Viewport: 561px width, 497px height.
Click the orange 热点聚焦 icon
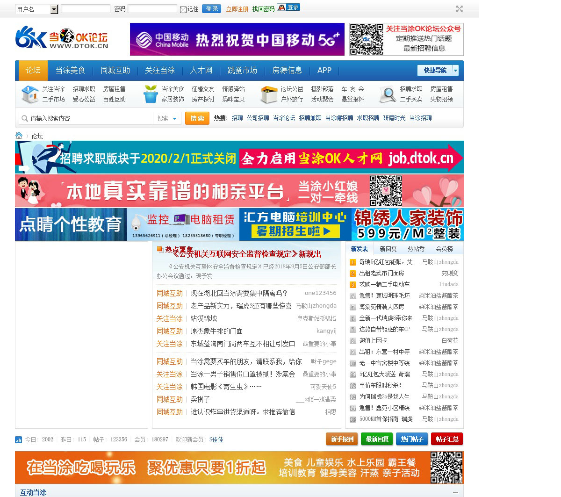(160, 250)
